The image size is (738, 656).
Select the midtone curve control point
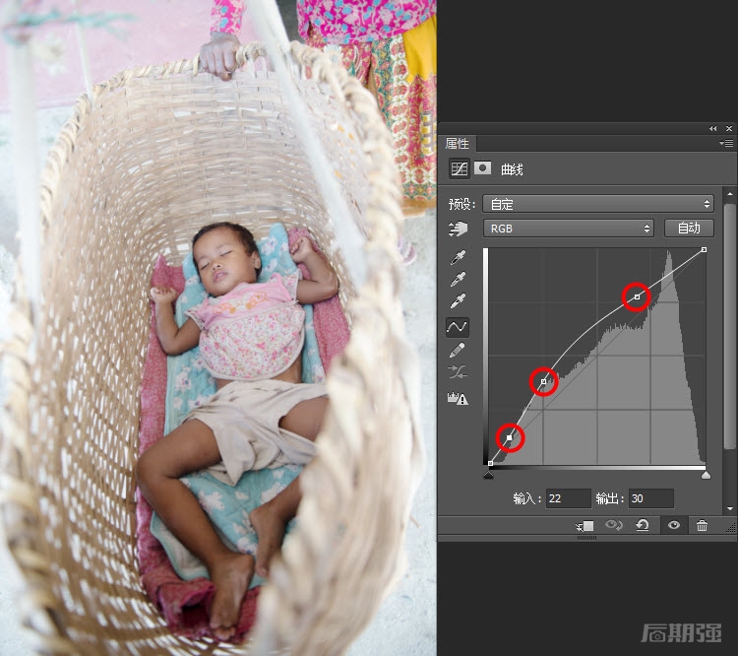543,382
